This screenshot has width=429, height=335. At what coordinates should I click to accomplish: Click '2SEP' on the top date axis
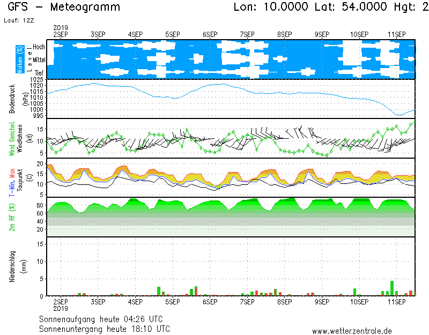pyautogui.click(x=61, y=34)
